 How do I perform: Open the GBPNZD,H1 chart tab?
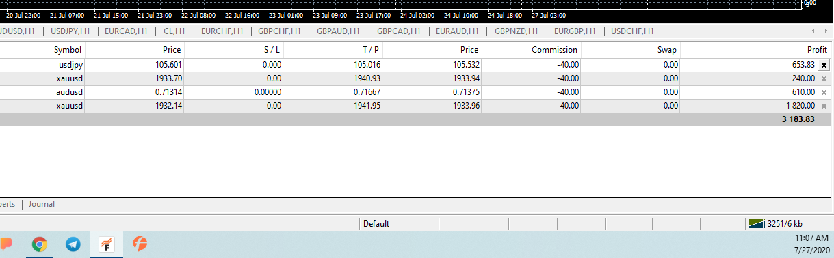(x=516, y=31)
